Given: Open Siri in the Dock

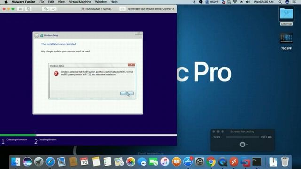Looking at the screenshot, I should click(x=27, y=161).
